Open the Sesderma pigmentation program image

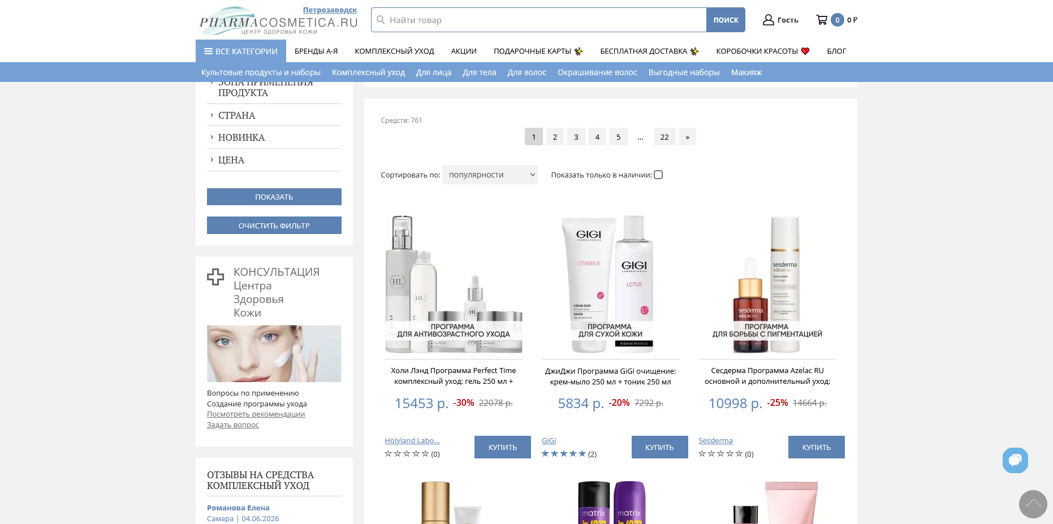coord(767,284)
